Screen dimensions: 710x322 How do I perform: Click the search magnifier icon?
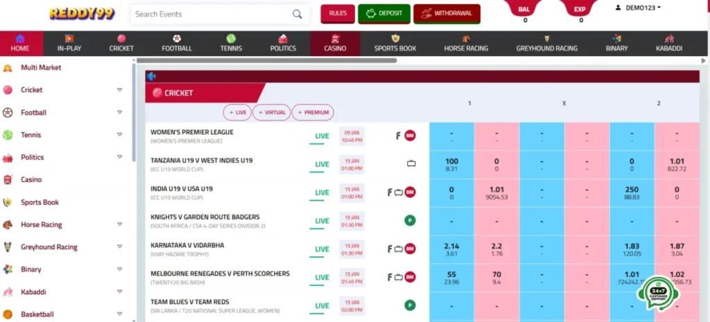[297, 14]
